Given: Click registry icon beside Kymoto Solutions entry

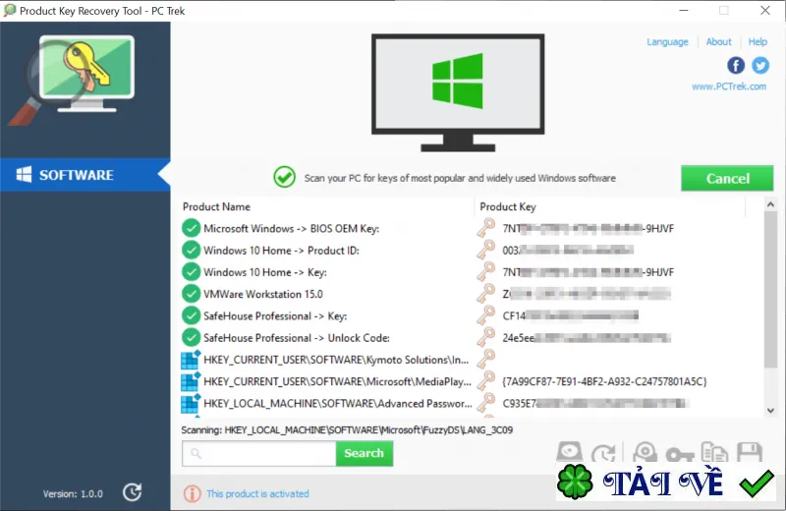Looking at the screenshot, I should [191, 360].
